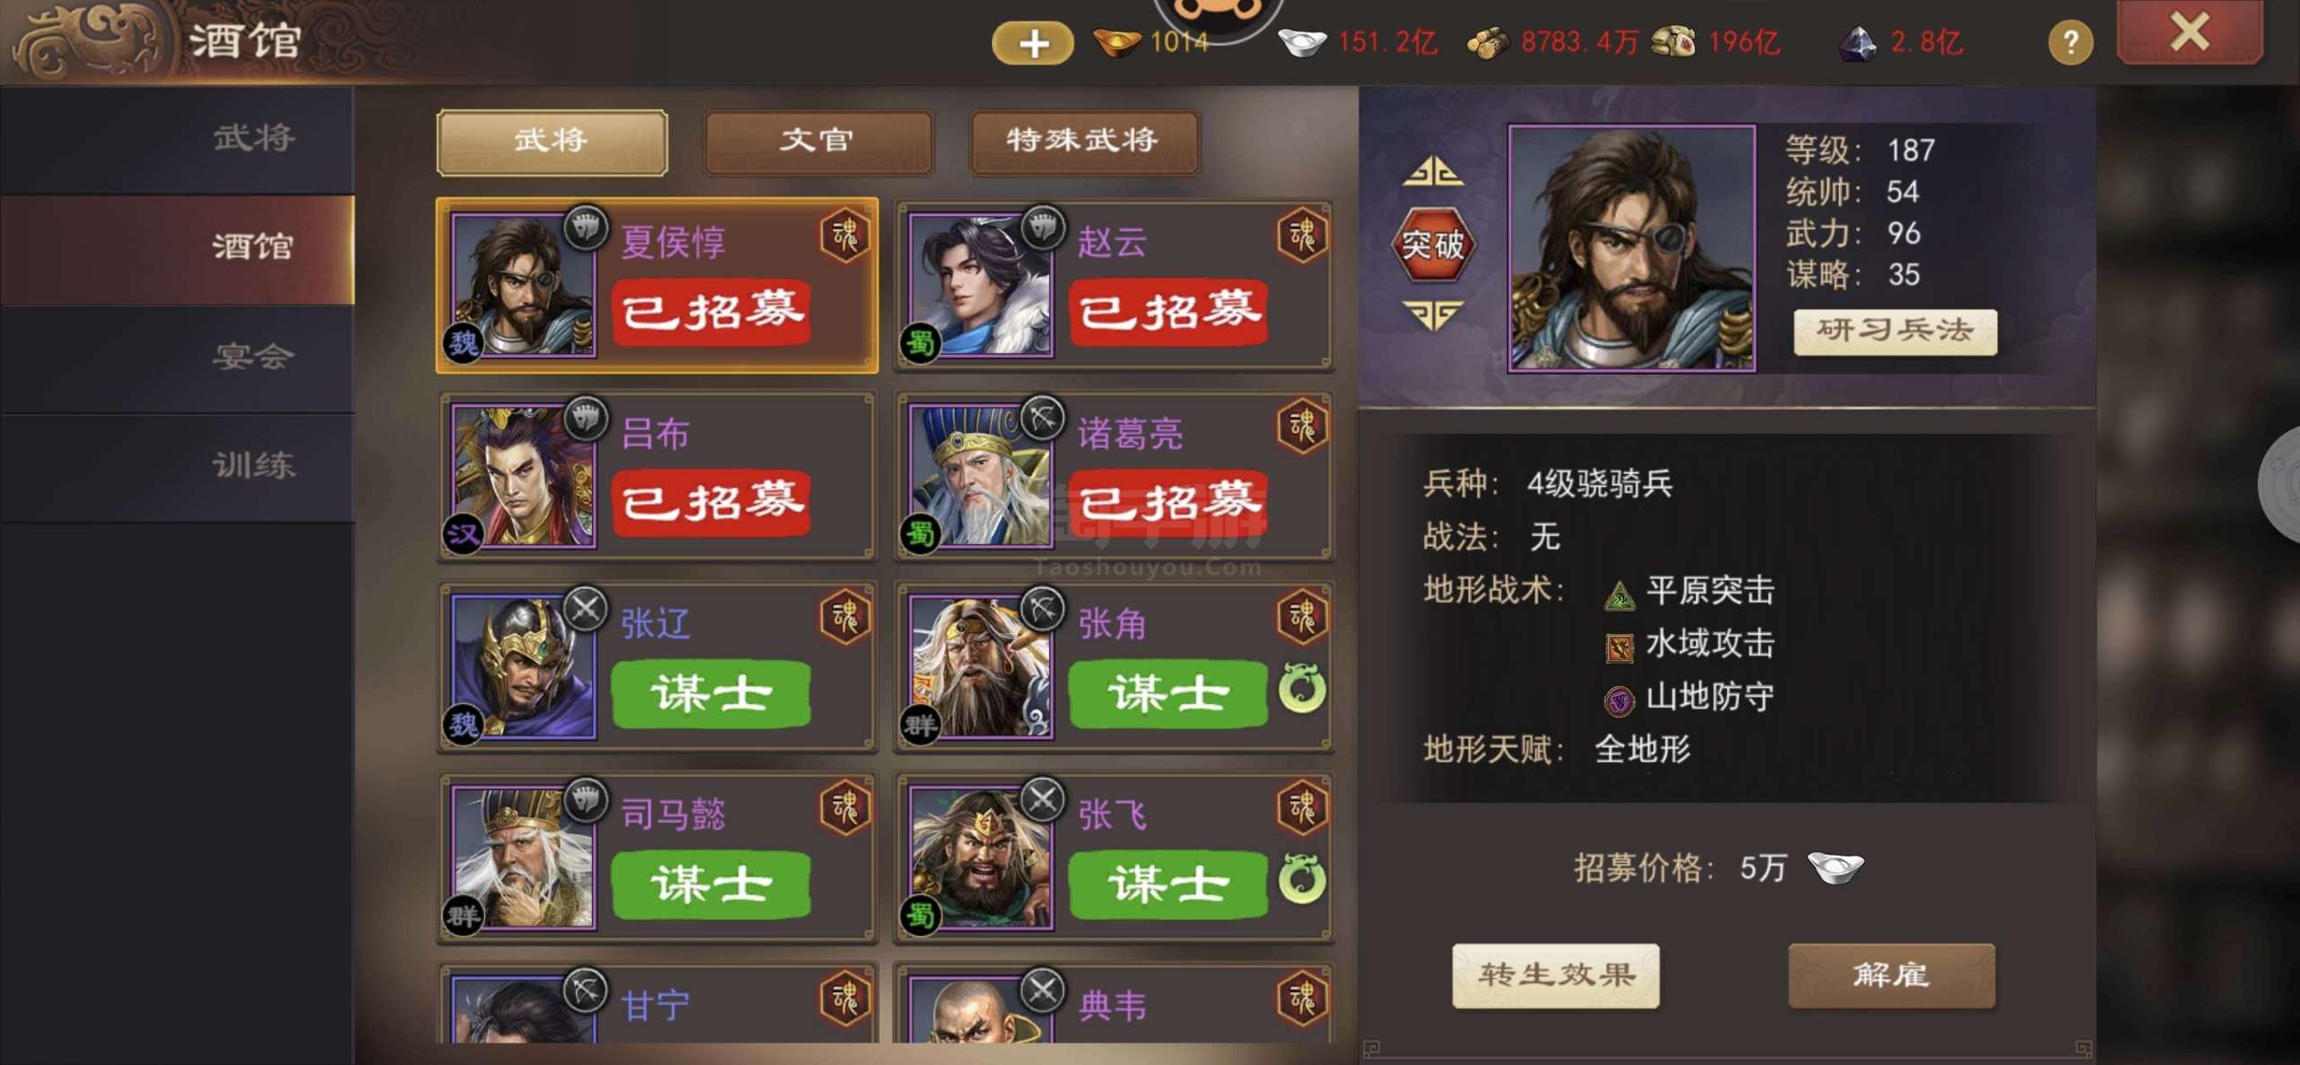
Task: Click the soul badge on 赵云 card
Action: (x=1302, y=236)
